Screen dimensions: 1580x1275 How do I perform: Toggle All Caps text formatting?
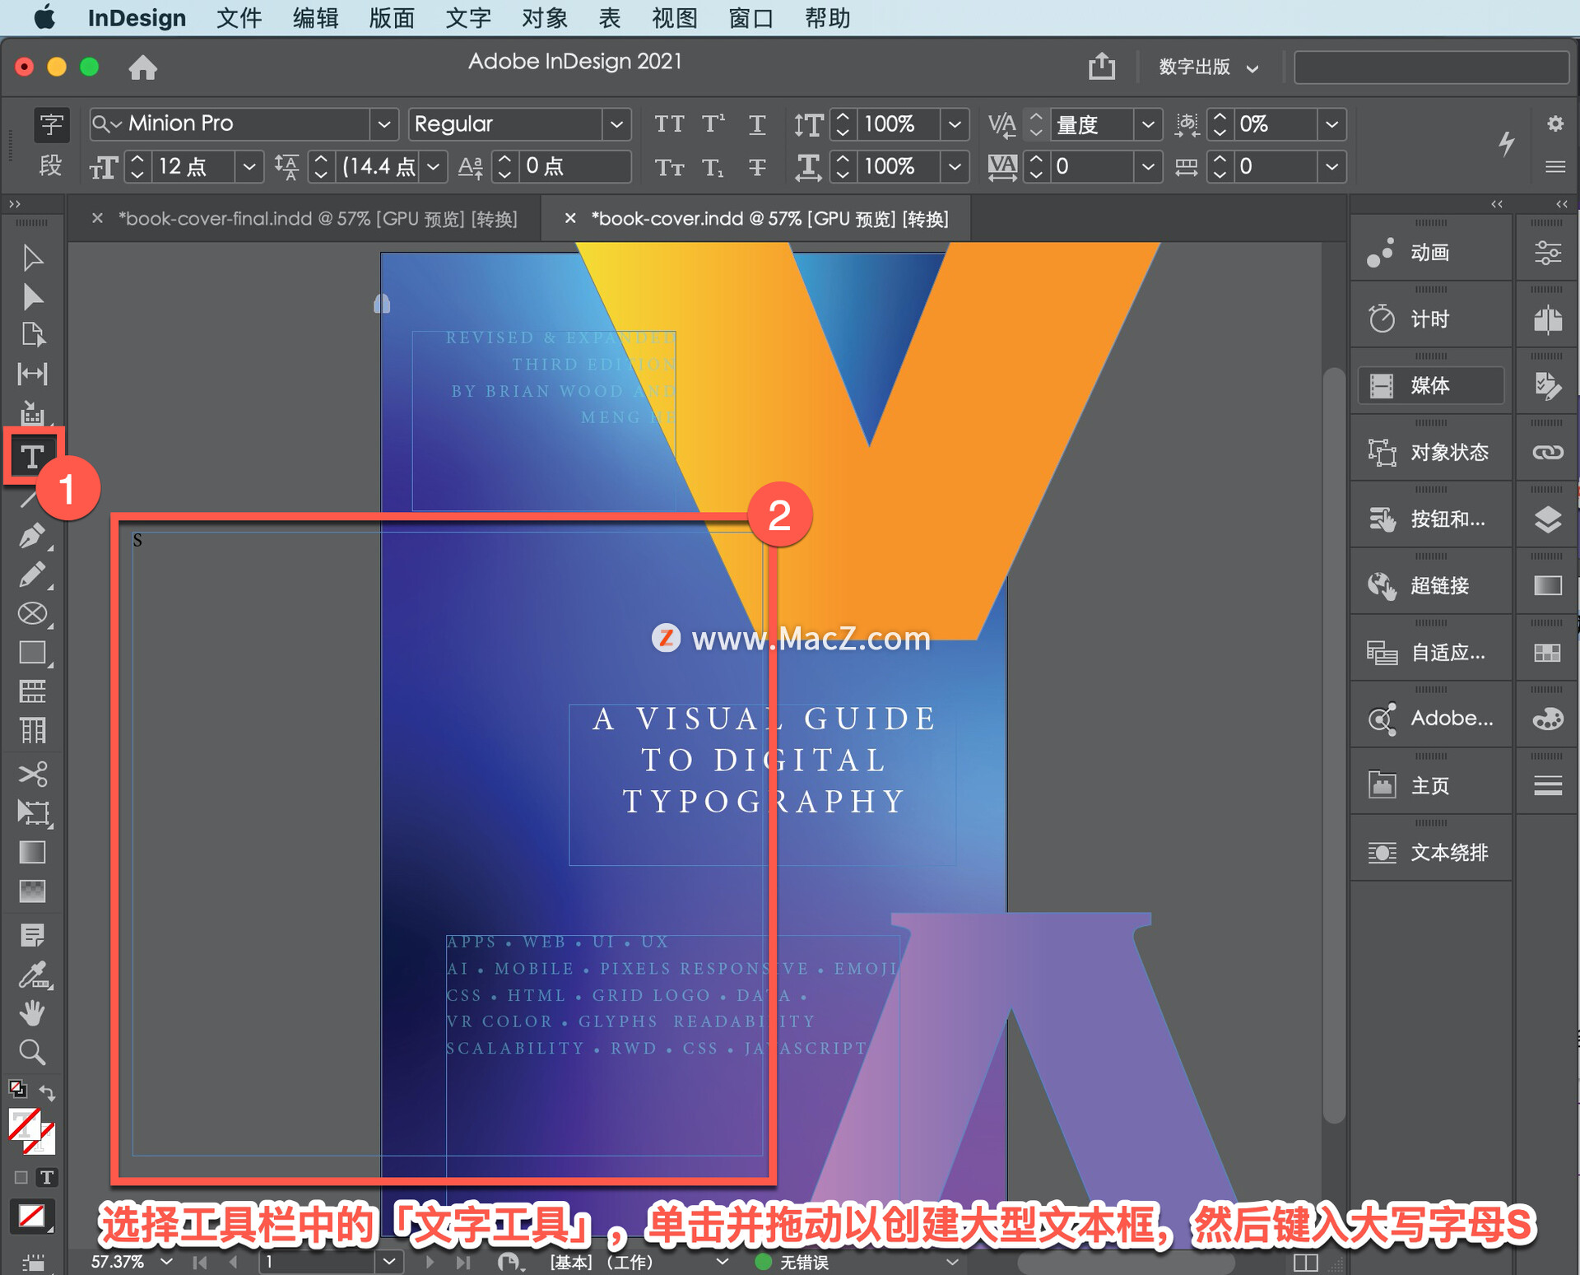pos(669,124)
